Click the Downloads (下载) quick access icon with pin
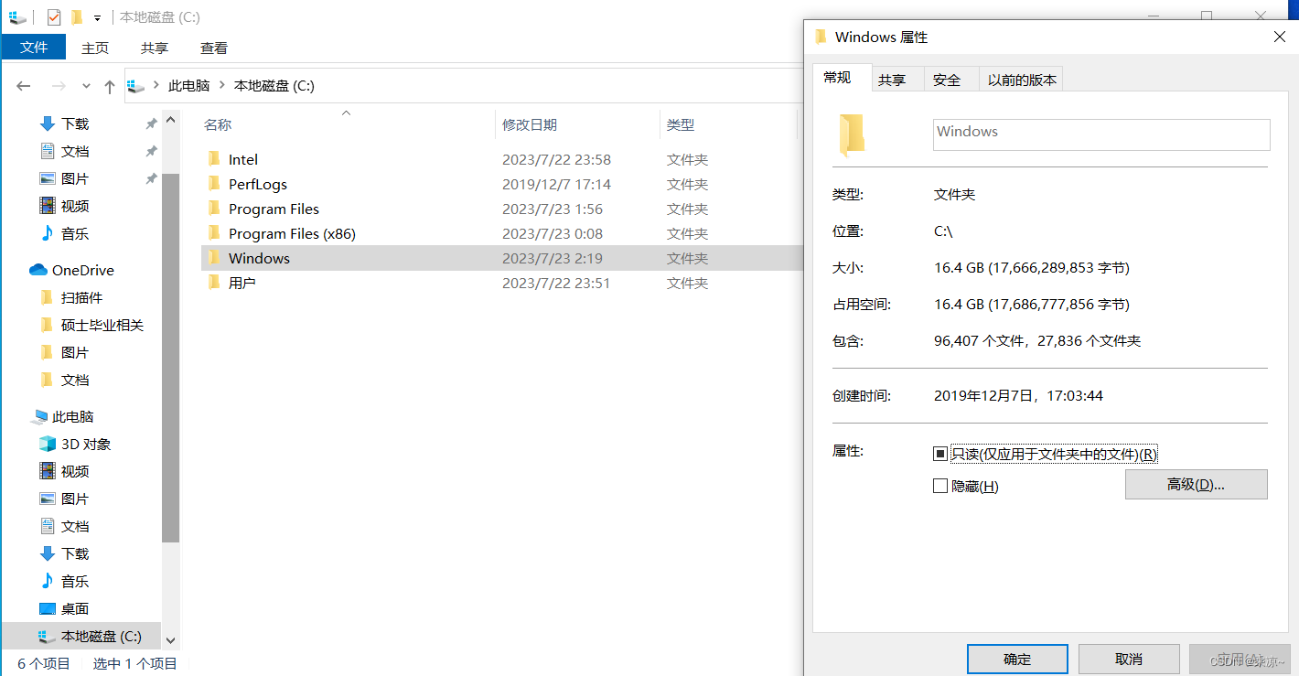The image size is (1299, 676). [x=48, y=123]
